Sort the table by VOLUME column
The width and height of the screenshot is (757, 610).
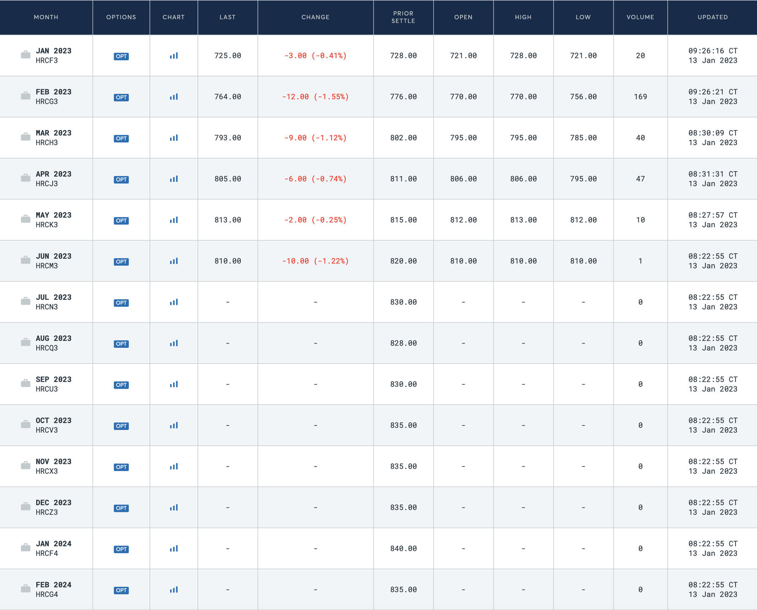640,17
